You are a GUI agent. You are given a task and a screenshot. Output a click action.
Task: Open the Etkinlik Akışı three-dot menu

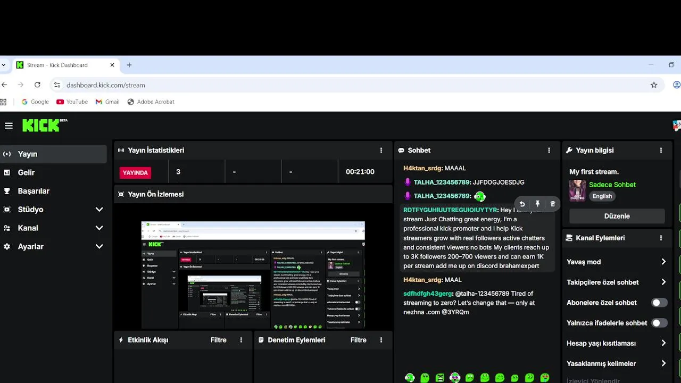click(241, 340)
